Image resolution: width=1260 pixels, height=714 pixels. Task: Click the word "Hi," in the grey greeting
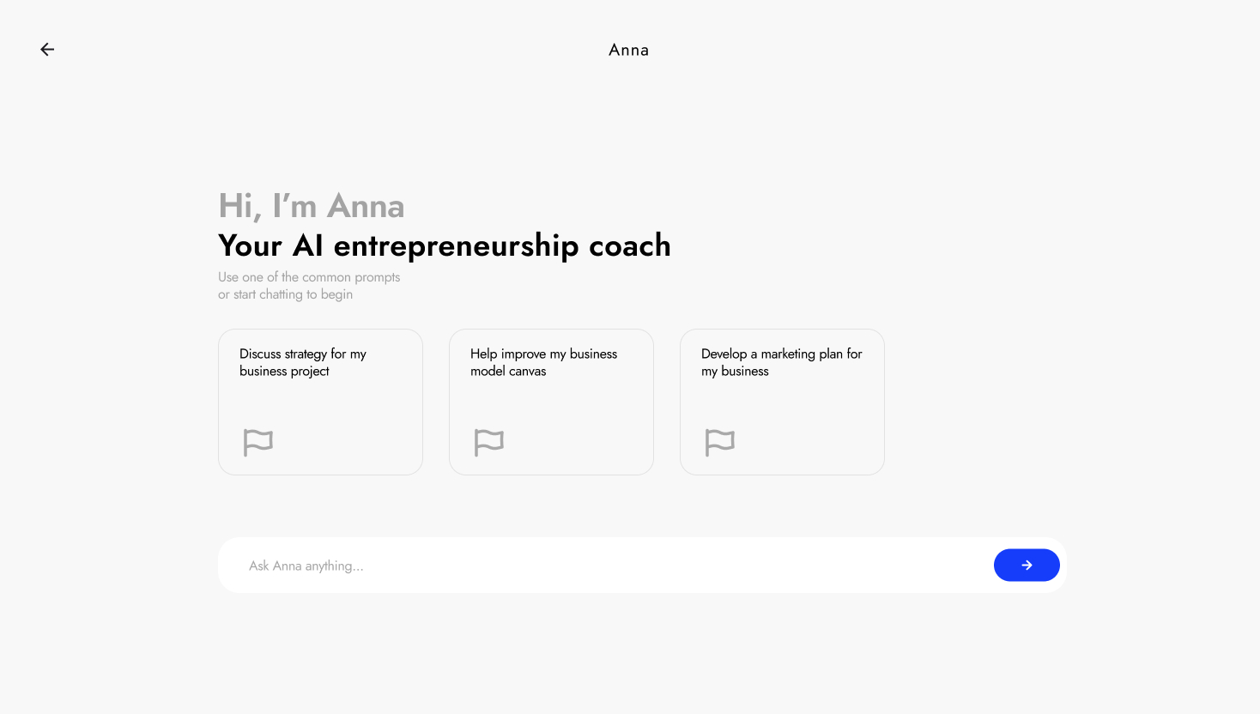coord(239,207)
